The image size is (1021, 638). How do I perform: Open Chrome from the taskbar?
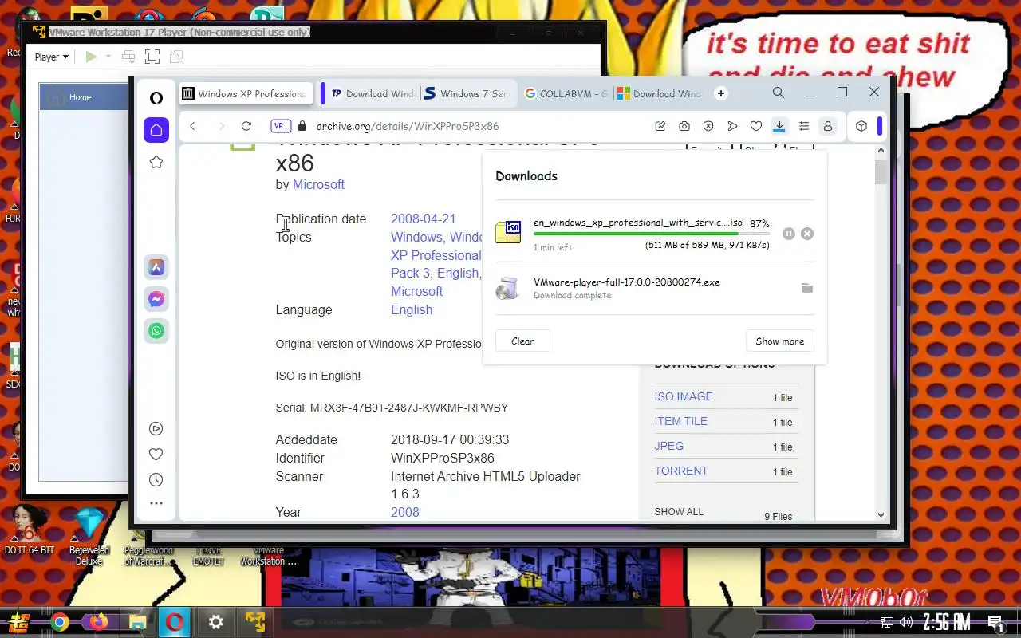[x=59, y=622]
